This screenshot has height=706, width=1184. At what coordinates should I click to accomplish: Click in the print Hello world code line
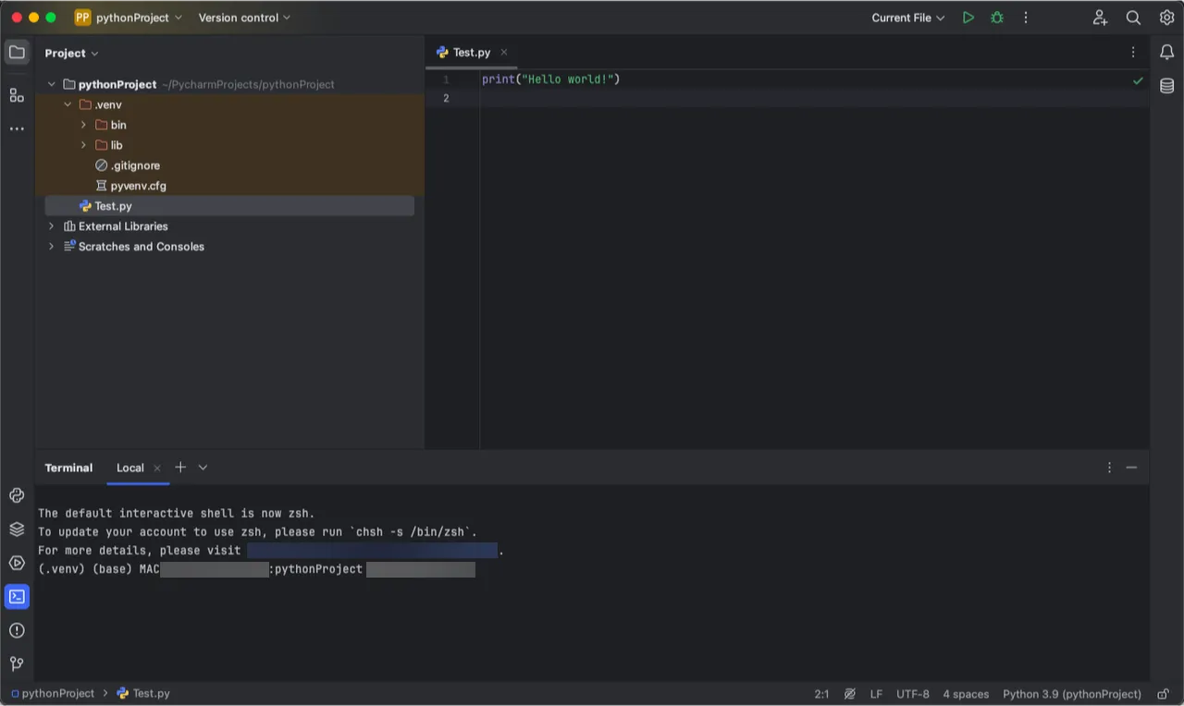click(550, 79)
